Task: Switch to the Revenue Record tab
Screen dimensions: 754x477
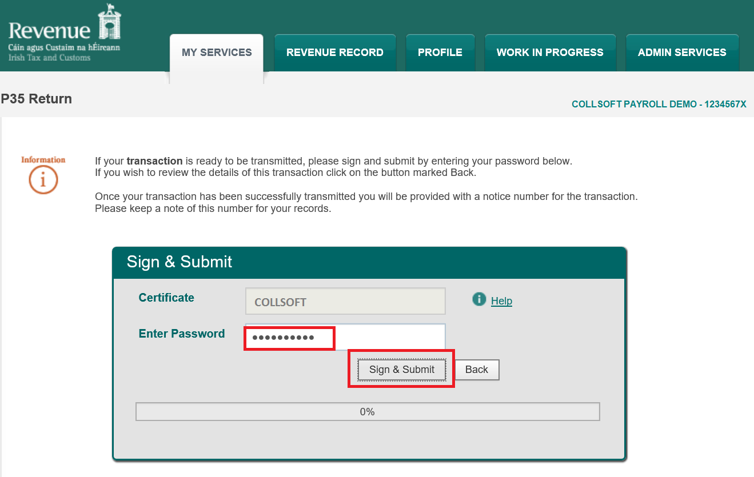Action: (x=334, y=53)
